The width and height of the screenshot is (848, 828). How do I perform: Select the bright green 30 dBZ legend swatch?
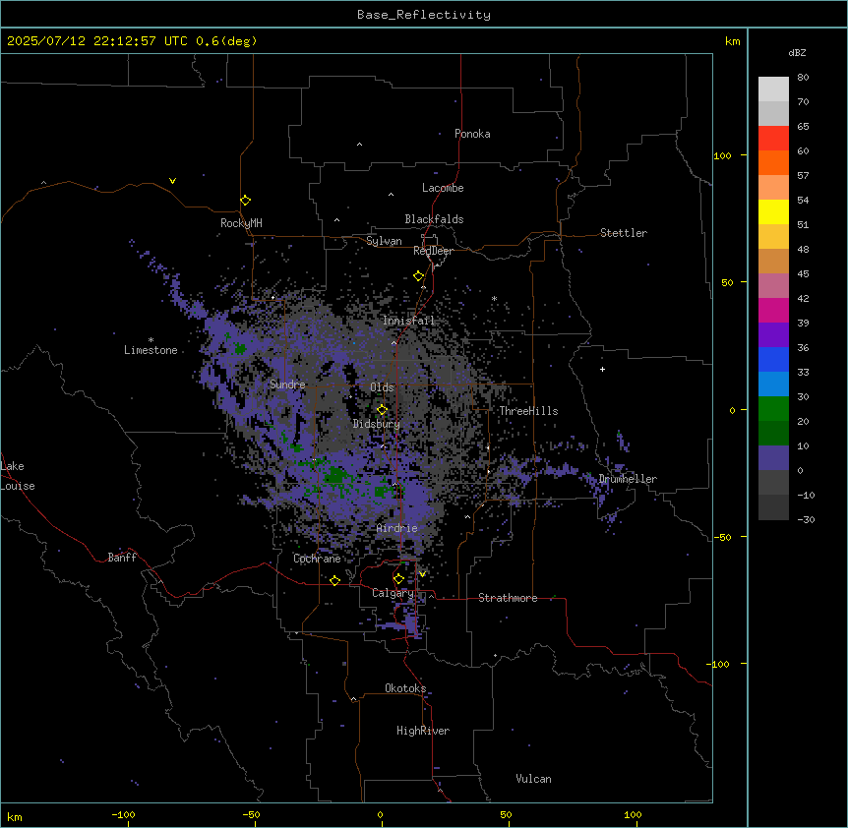(x=773, y=409)
